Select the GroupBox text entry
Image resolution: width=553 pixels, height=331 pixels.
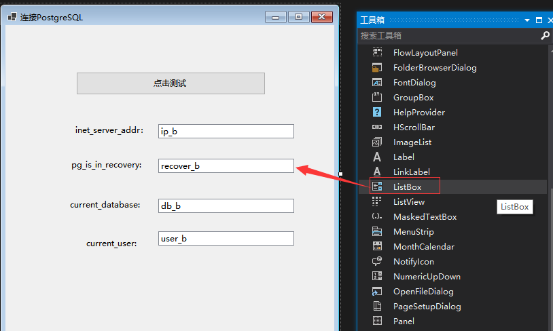[413, 97]
